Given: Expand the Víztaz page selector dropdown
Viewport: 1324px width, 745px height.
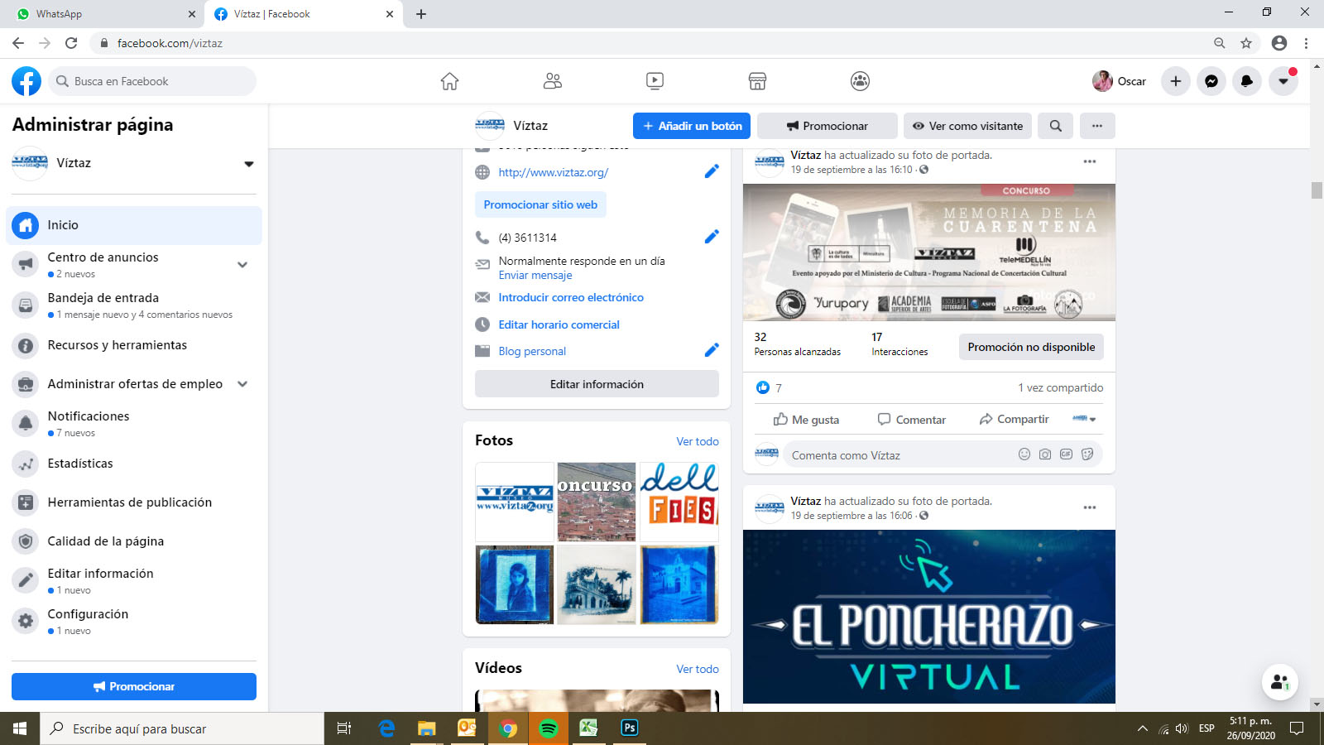Looking at the screenshot, I should [248, 164].
